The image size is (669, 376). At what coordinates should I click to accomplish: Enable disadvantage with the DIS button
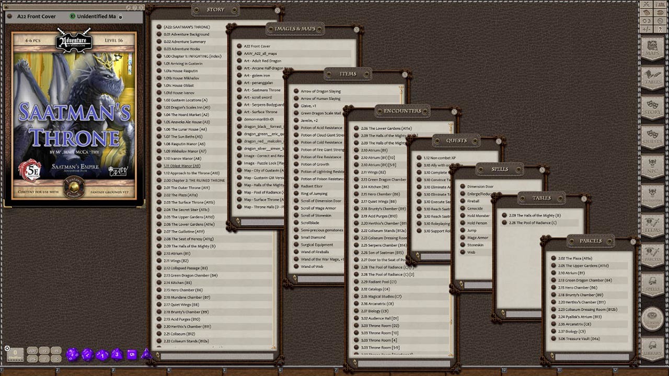(x=32, y=358)
